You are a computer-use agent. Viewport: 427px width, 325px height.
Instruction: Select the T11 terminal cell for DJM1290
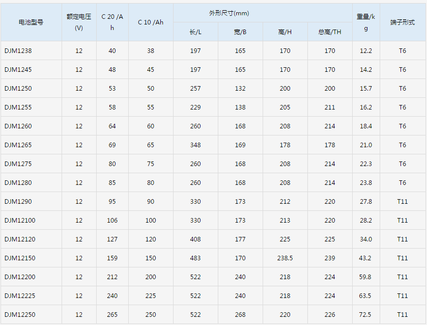[403, 201]
